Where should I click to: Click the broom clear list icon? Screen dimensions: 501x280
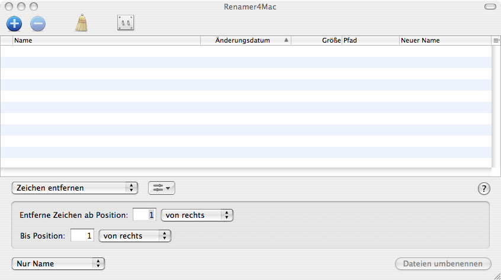point(81,23)
